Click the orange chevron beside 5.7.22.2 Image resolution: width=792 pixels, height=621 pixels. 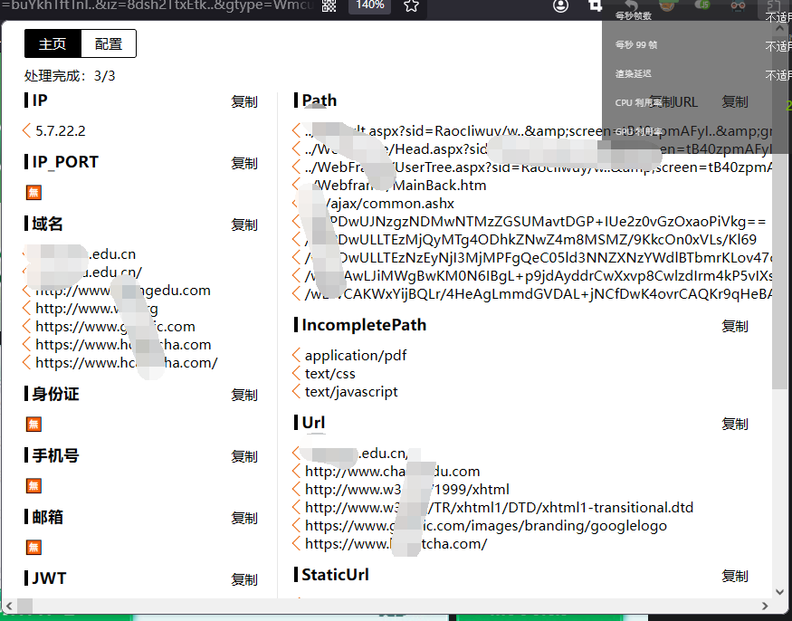point(27,131)
